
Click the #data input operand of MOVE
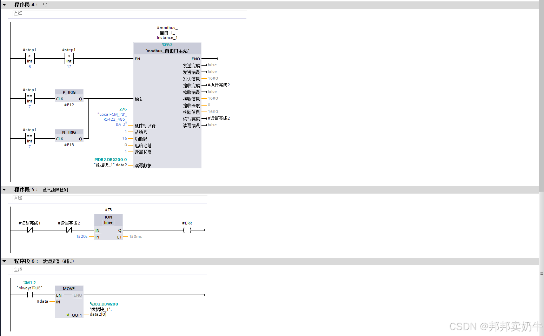[42, 301]
